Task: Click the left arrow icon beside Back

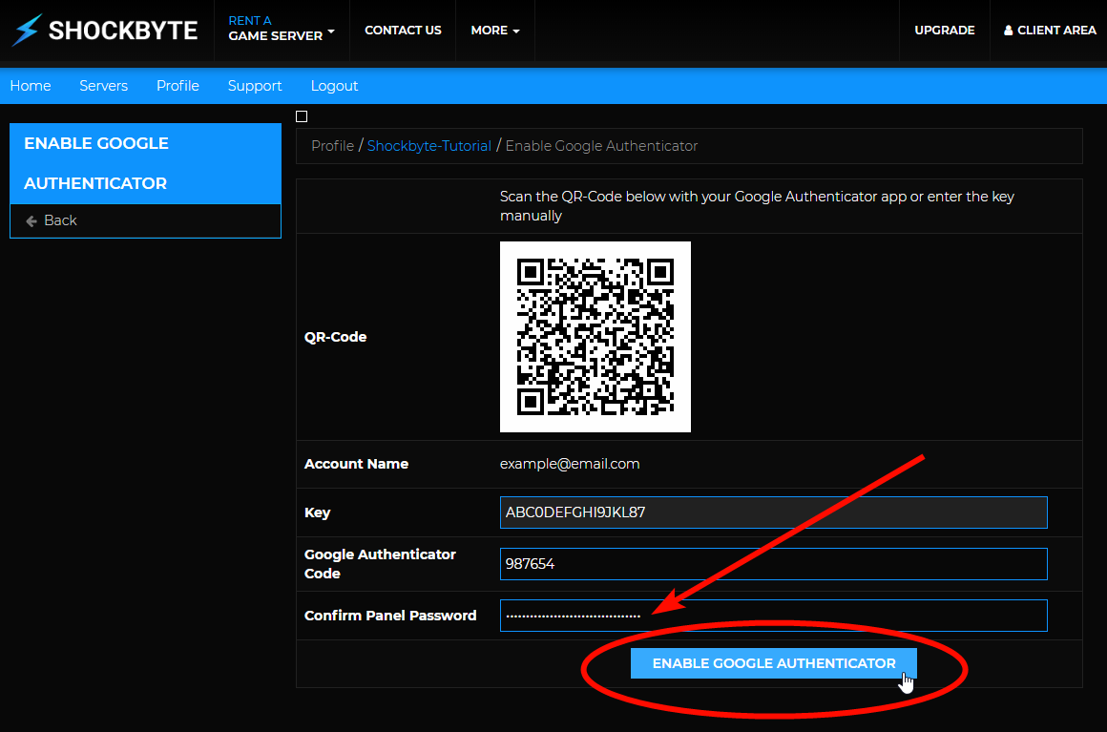Action: (31, 221)
